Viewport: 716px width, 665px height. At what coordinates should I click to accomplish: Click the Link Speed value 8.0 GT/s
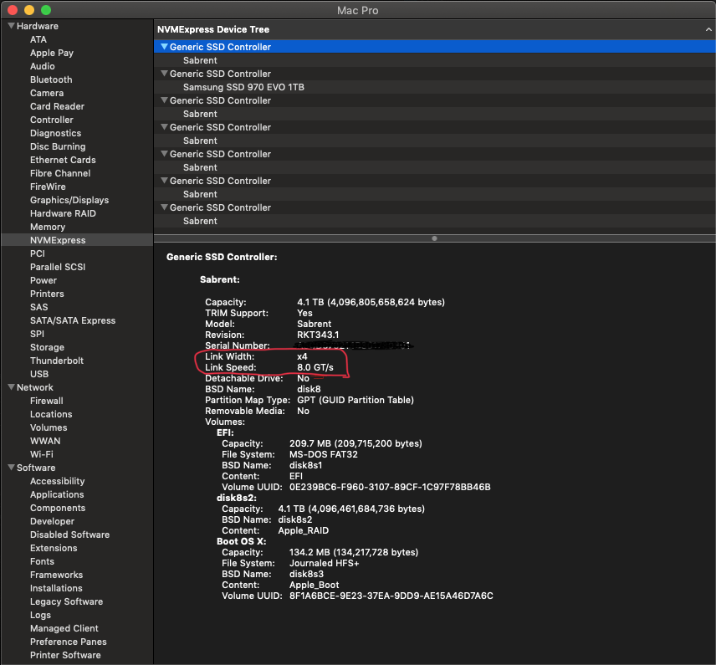[x=315, y=368]
